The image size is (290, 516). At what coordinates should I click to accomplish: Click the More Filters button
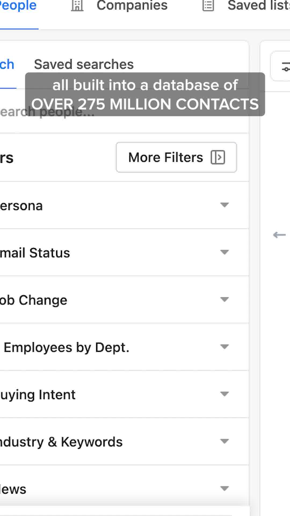coord(176,157)
